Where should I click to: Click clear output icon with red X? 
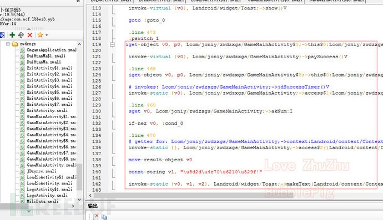tap(96, 217)
